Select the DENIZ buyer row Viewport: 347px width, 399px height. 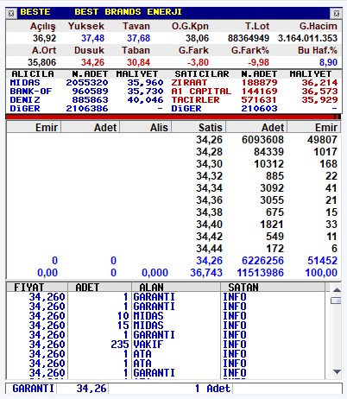(x=87, y=100)
